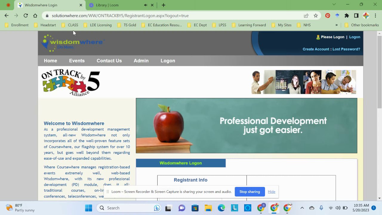382x215 pixels.
Task: Open the EC Dept bookmark folder
Action: [197, 25]
